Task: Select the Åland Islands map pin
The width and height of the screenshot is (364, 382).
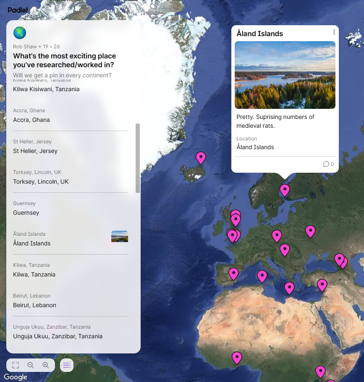Action: (x=285, y=190)
